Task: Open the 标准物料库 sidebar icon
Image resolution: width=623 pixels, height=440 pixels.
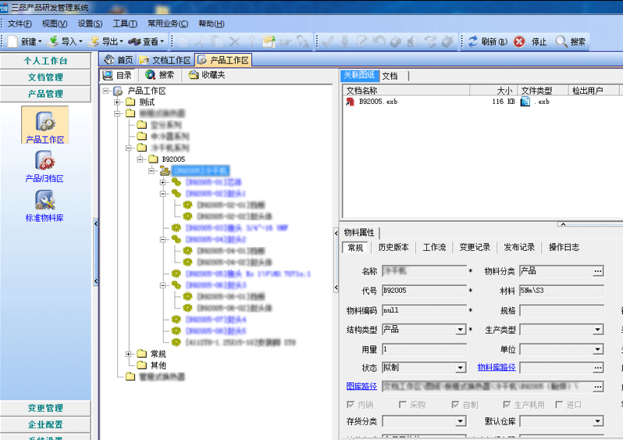Action: (44, 200)
